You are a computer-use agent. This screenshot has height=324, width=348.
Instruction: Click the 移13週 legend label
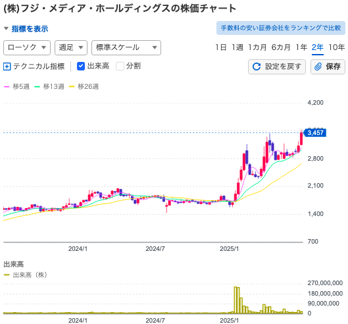point(53,87)
